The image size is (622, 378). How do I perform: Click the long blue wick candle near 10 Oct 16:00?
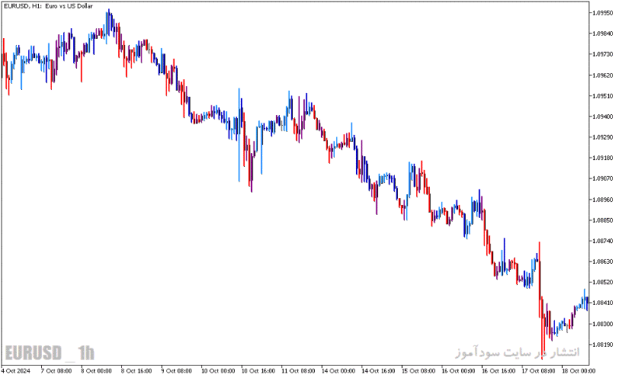click(x=239, y=135)
